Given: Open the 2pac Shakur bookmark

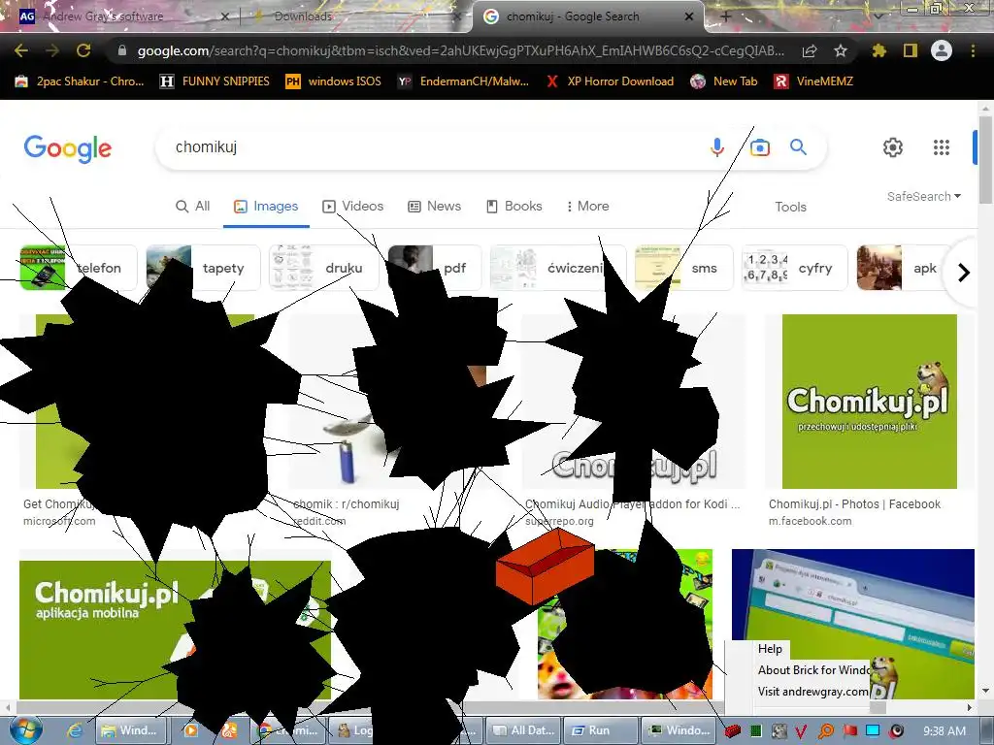Looking at the screenshot, I should tap(80, 81).
